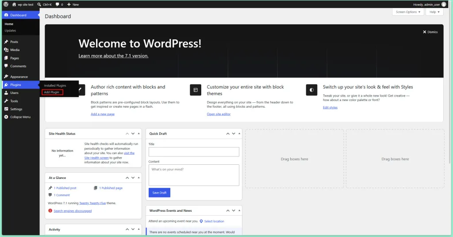The width and height of the screenshot is (453, 237).
Task: Click Collapse Menu in the sidebar
Action: [20, 117]
